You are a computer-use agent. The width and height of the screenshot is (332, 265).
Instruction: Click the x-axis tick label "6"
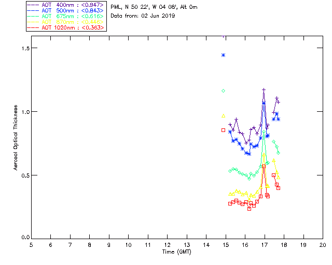coord(51,245)
